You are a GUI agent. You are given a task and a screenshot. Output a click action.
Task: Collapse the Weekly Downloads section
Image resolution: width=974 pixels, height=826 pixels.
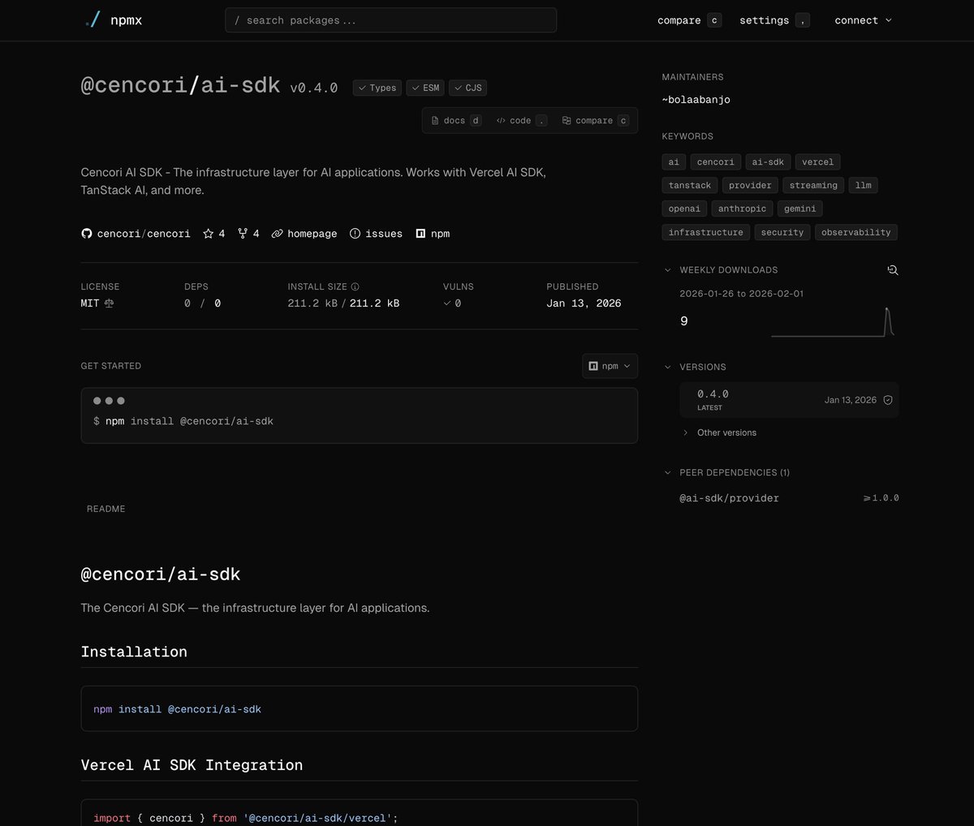pyautogui.click(x=667, y=270)
